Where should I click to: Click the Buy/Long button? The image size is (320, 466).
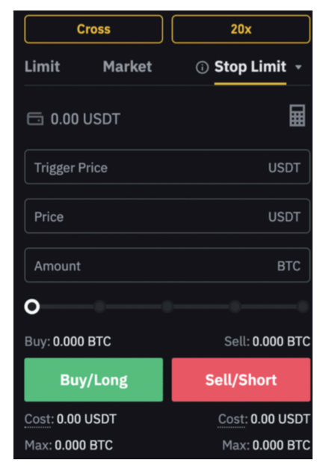(93, 380)
